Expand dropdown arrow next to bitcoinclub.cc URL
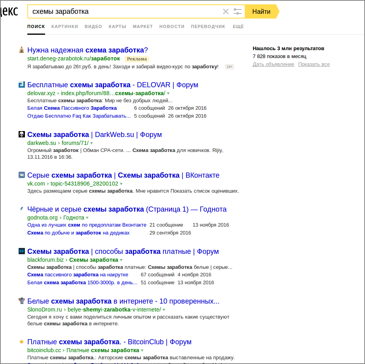Image resolution: width=365 pixels, height=364 pixels. click(x=142, y=351)
